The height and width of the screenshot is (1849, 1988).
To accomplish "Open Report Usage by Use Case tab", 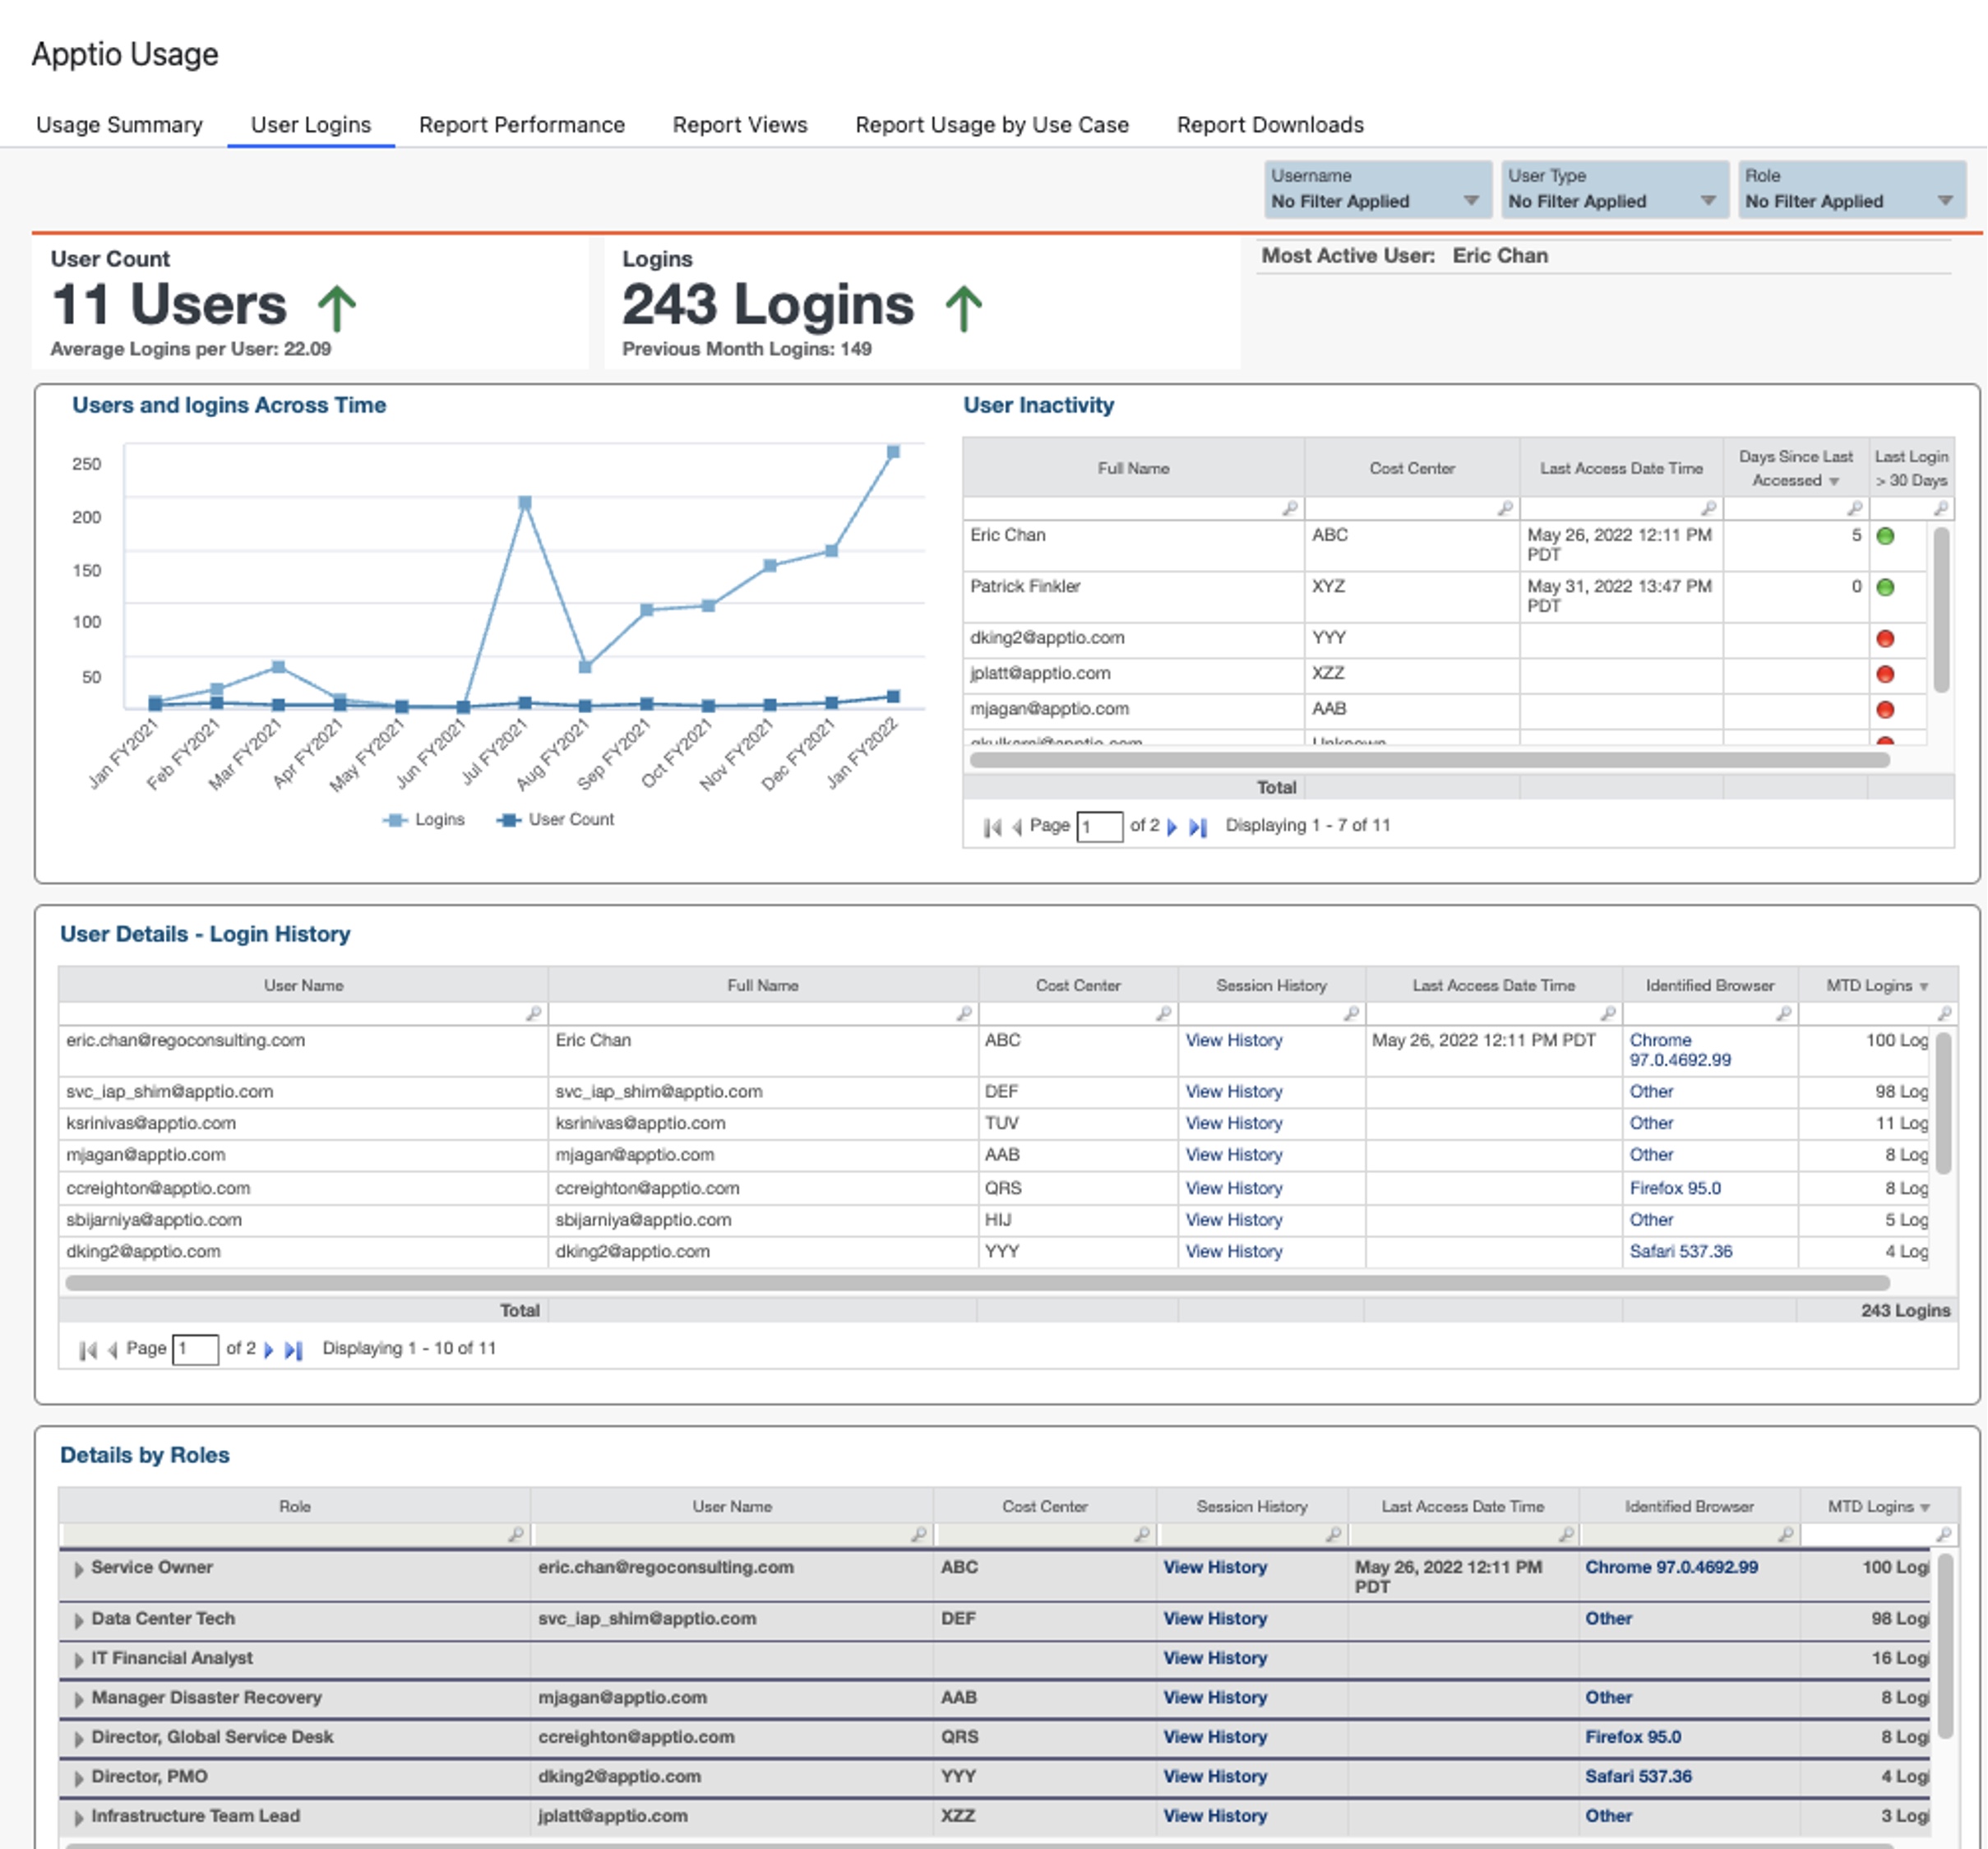I will [x=992, y=125].
